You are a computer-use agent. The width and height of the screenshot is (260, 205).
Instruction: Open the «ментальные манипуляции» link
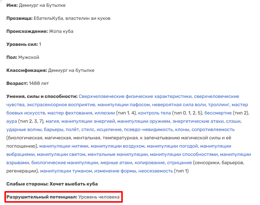[118, 154]
